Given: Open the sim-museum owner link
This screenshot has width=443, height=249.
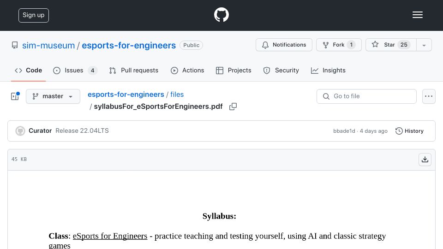Looking at the screenshot, I should [48, 45].
